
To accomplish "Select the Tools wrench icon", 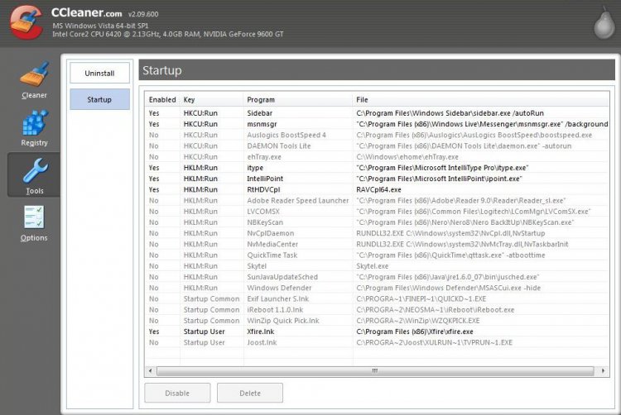I will tap(35, 170).
